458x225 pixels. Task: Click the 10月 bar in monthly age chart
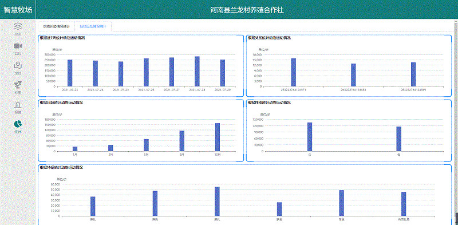point(218,137)
